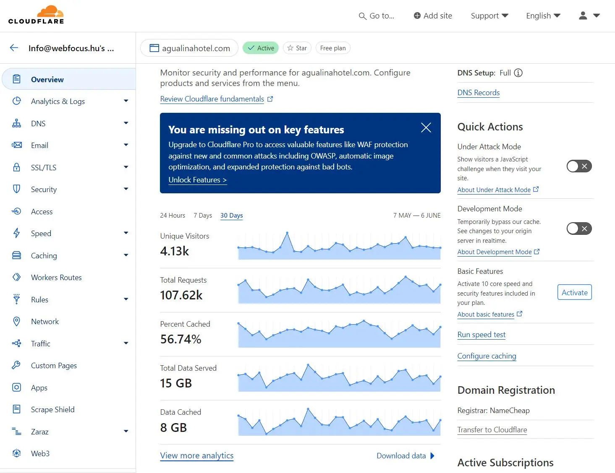Open the Overview menu item
This screenshot has width=615, height=473.
[69, 79]
